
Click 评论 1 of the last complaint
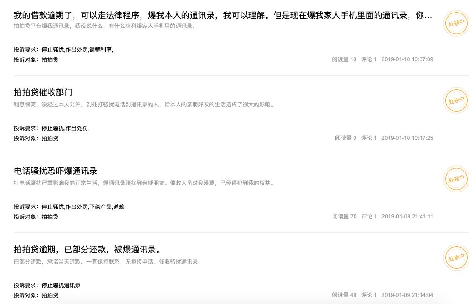tap(368, 295)
